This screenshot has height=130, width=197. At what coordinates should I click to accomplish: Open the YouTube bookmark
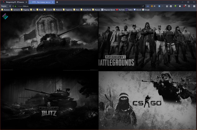click(120, 10)
